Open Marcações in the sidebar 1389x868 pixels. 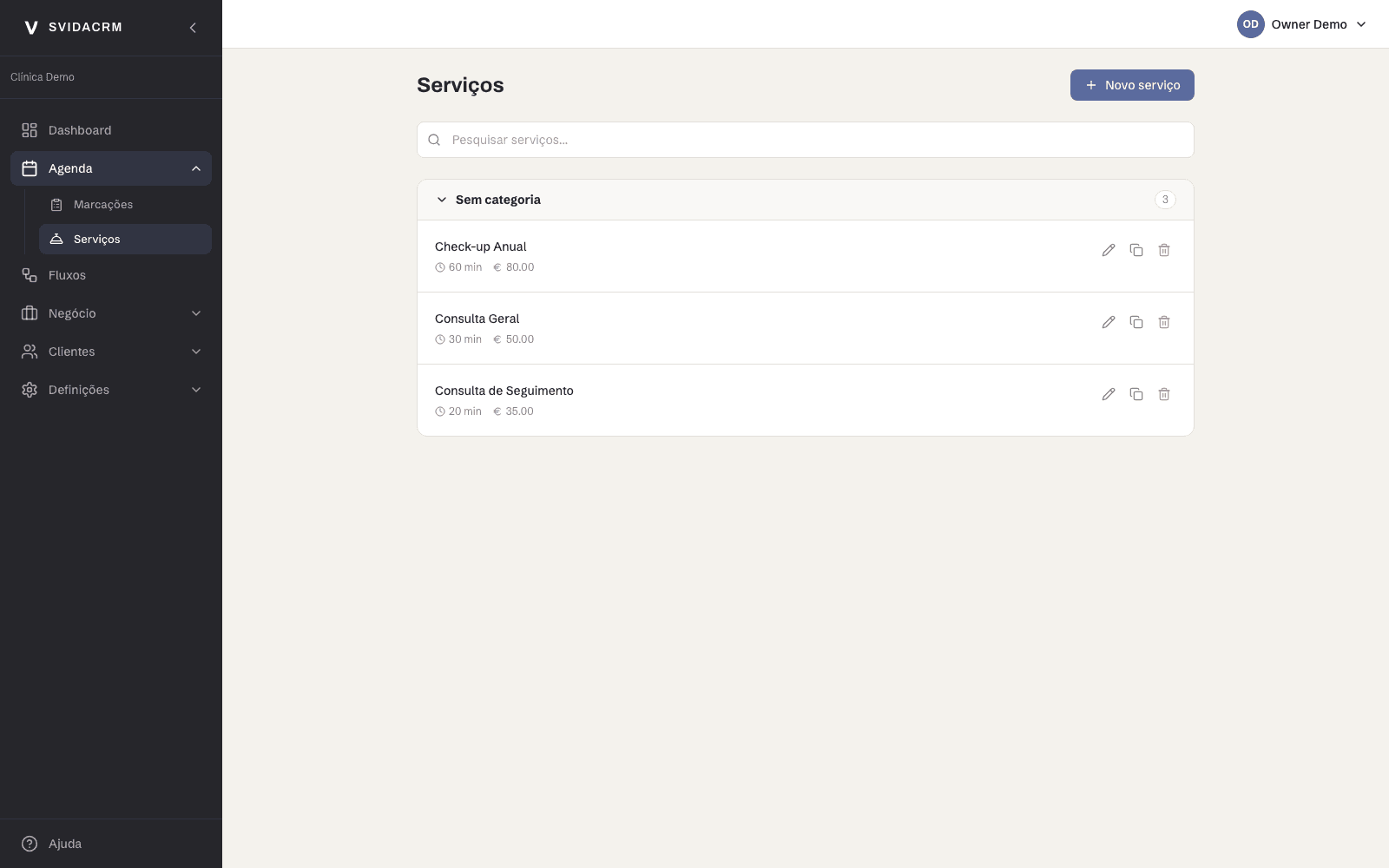coord(125,205)
